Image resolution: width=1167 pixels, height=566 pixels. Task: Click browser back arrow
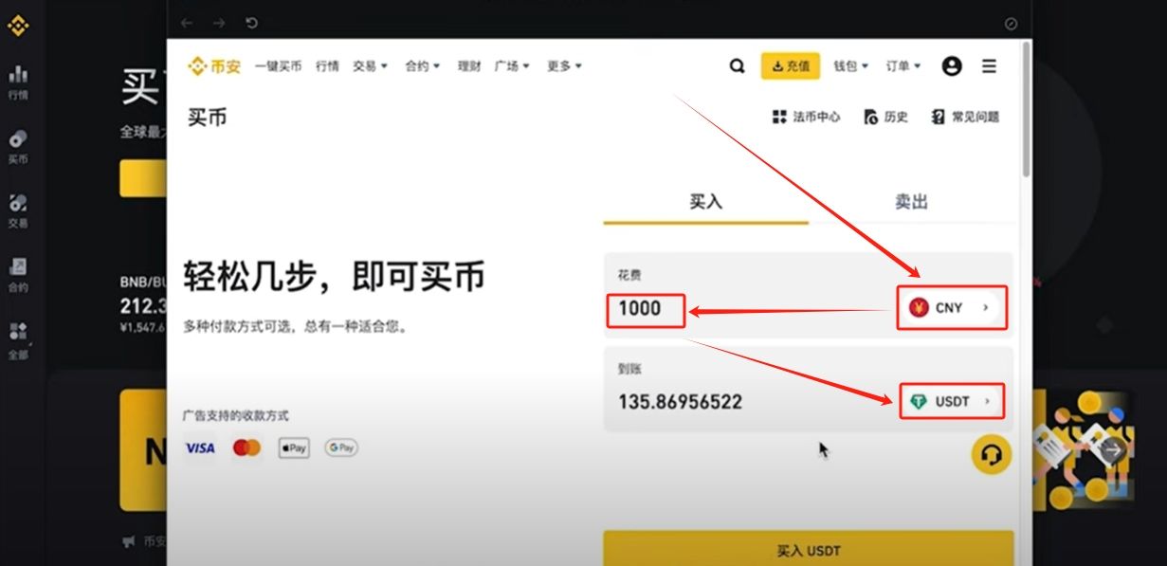click(187, 23)
